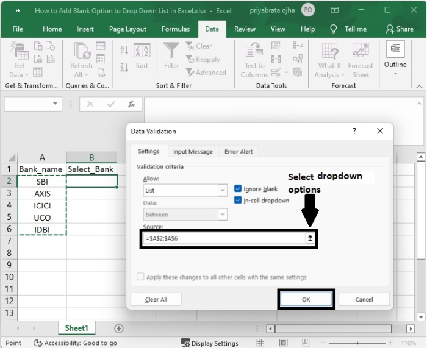
Task: Click the OK button
Action: [x=306, y=299]
